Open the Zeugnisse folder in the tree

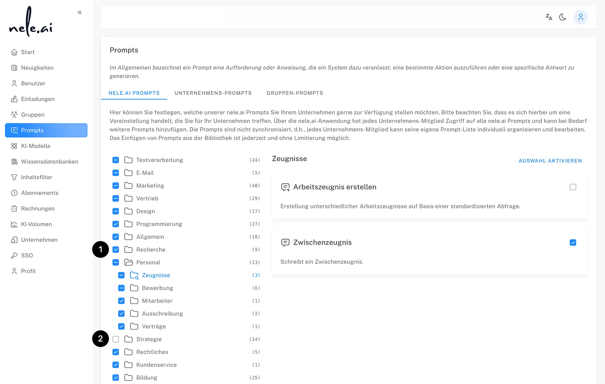click(156, 275)
